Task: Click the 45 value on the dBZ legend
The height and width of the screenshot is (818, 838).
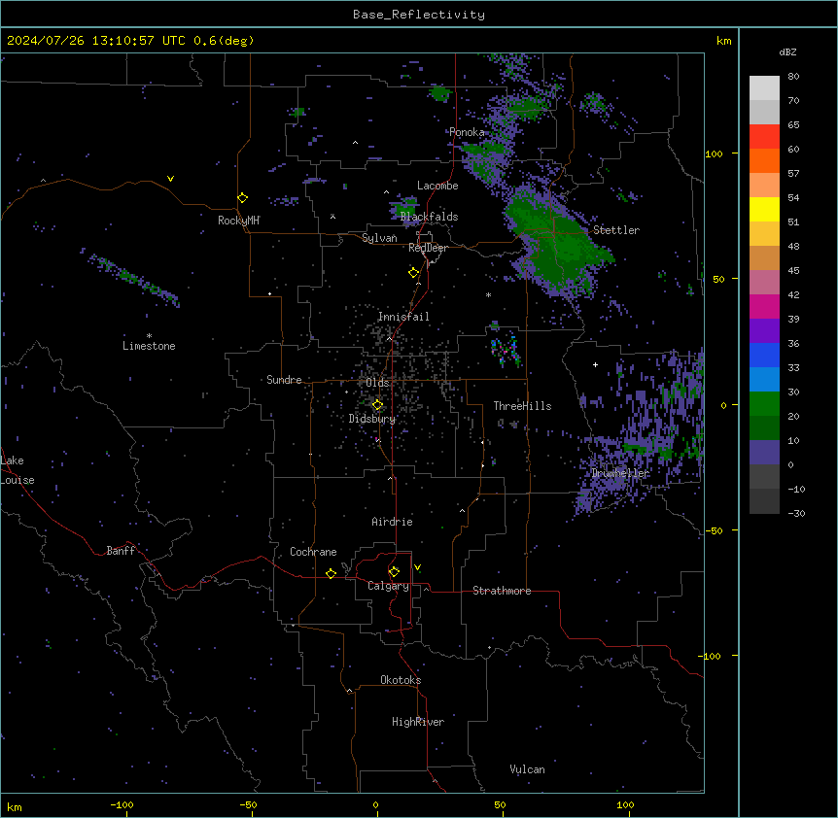Action: (793, 270)
